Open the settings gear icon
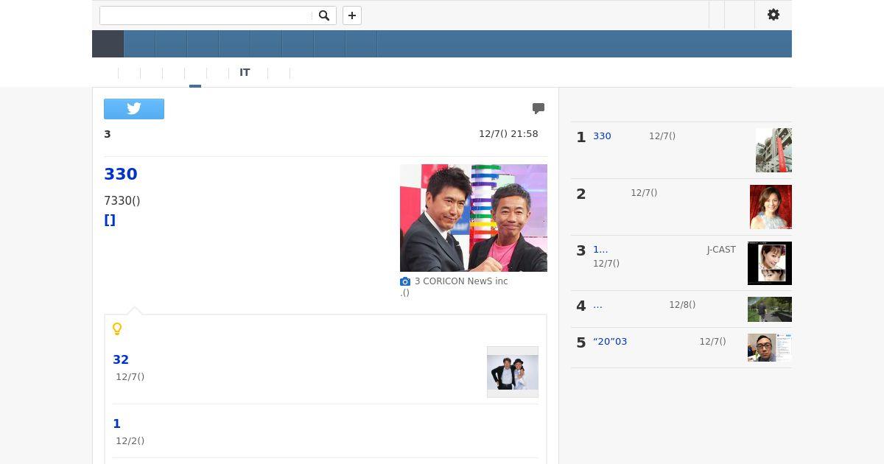This screenshot has width=884, height=464. coord(773,15)
